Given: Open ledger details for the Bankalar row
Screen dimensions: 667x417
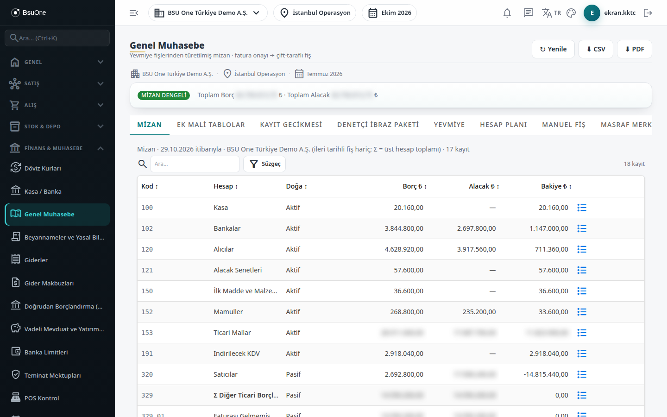Looking at the screenshot, I should coord(582,228).
